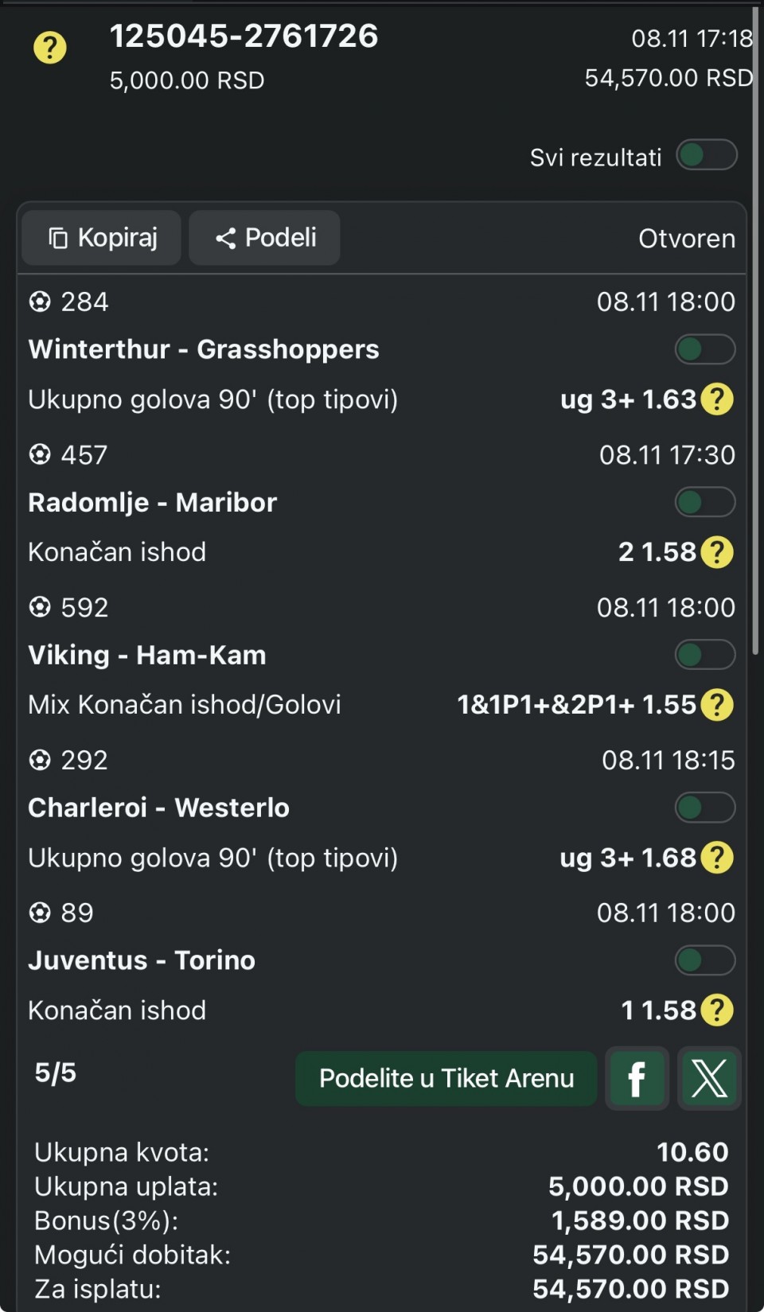Screen dimensions: 764x1312
Task: Share ticket on Facebook
Action: tap(637, 1079)
